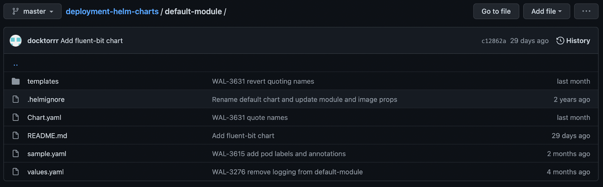
Task: Open the templates directory
Action: pos(43,81)
